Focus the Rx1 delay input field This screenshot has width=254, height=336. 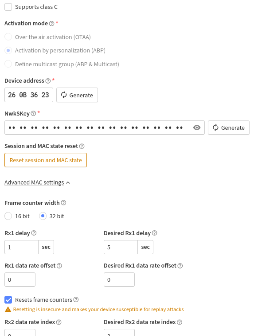(21, 247)
